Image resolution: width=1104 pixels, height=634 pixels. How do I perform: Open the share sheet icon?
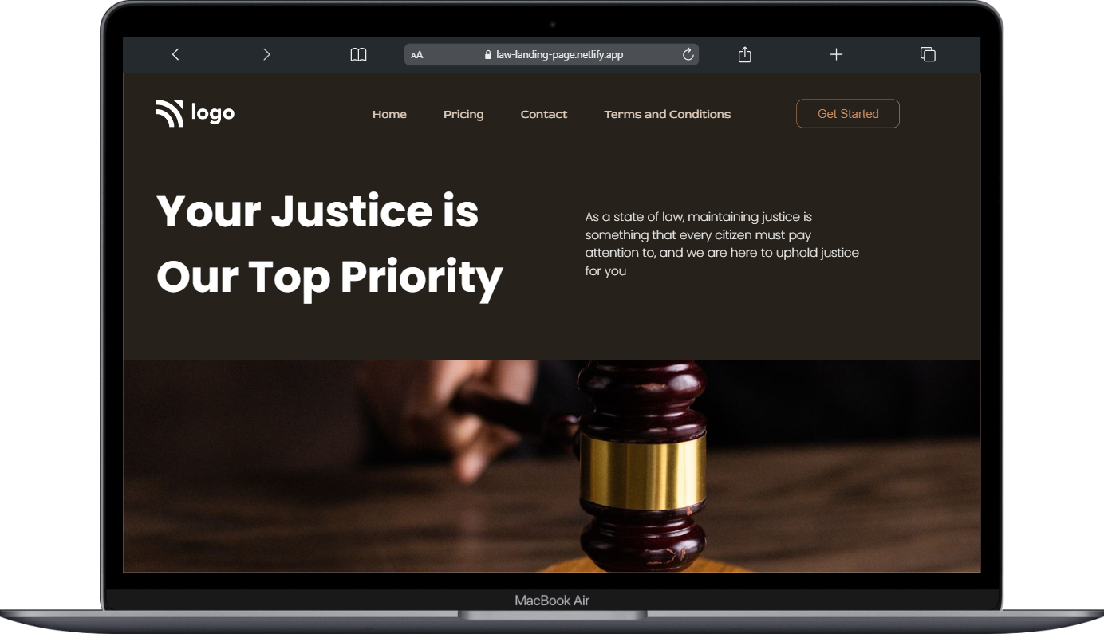[745, 54]
